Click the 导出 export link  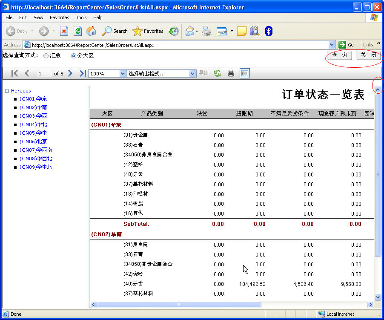203,73
